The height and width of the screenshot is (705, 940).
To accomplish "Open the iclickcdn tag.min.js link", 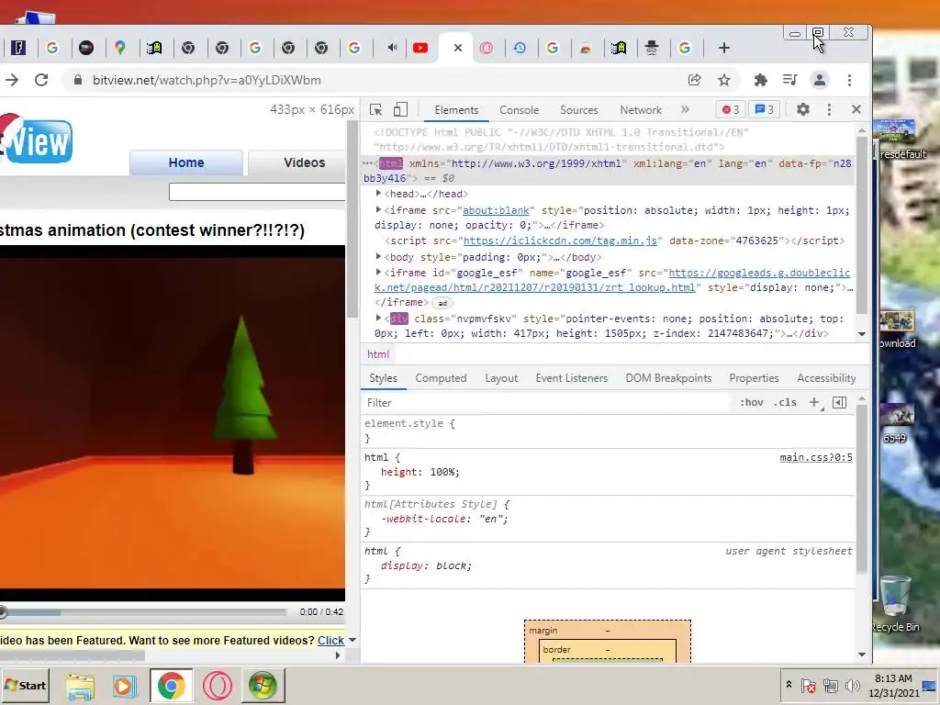I will 560,241.
